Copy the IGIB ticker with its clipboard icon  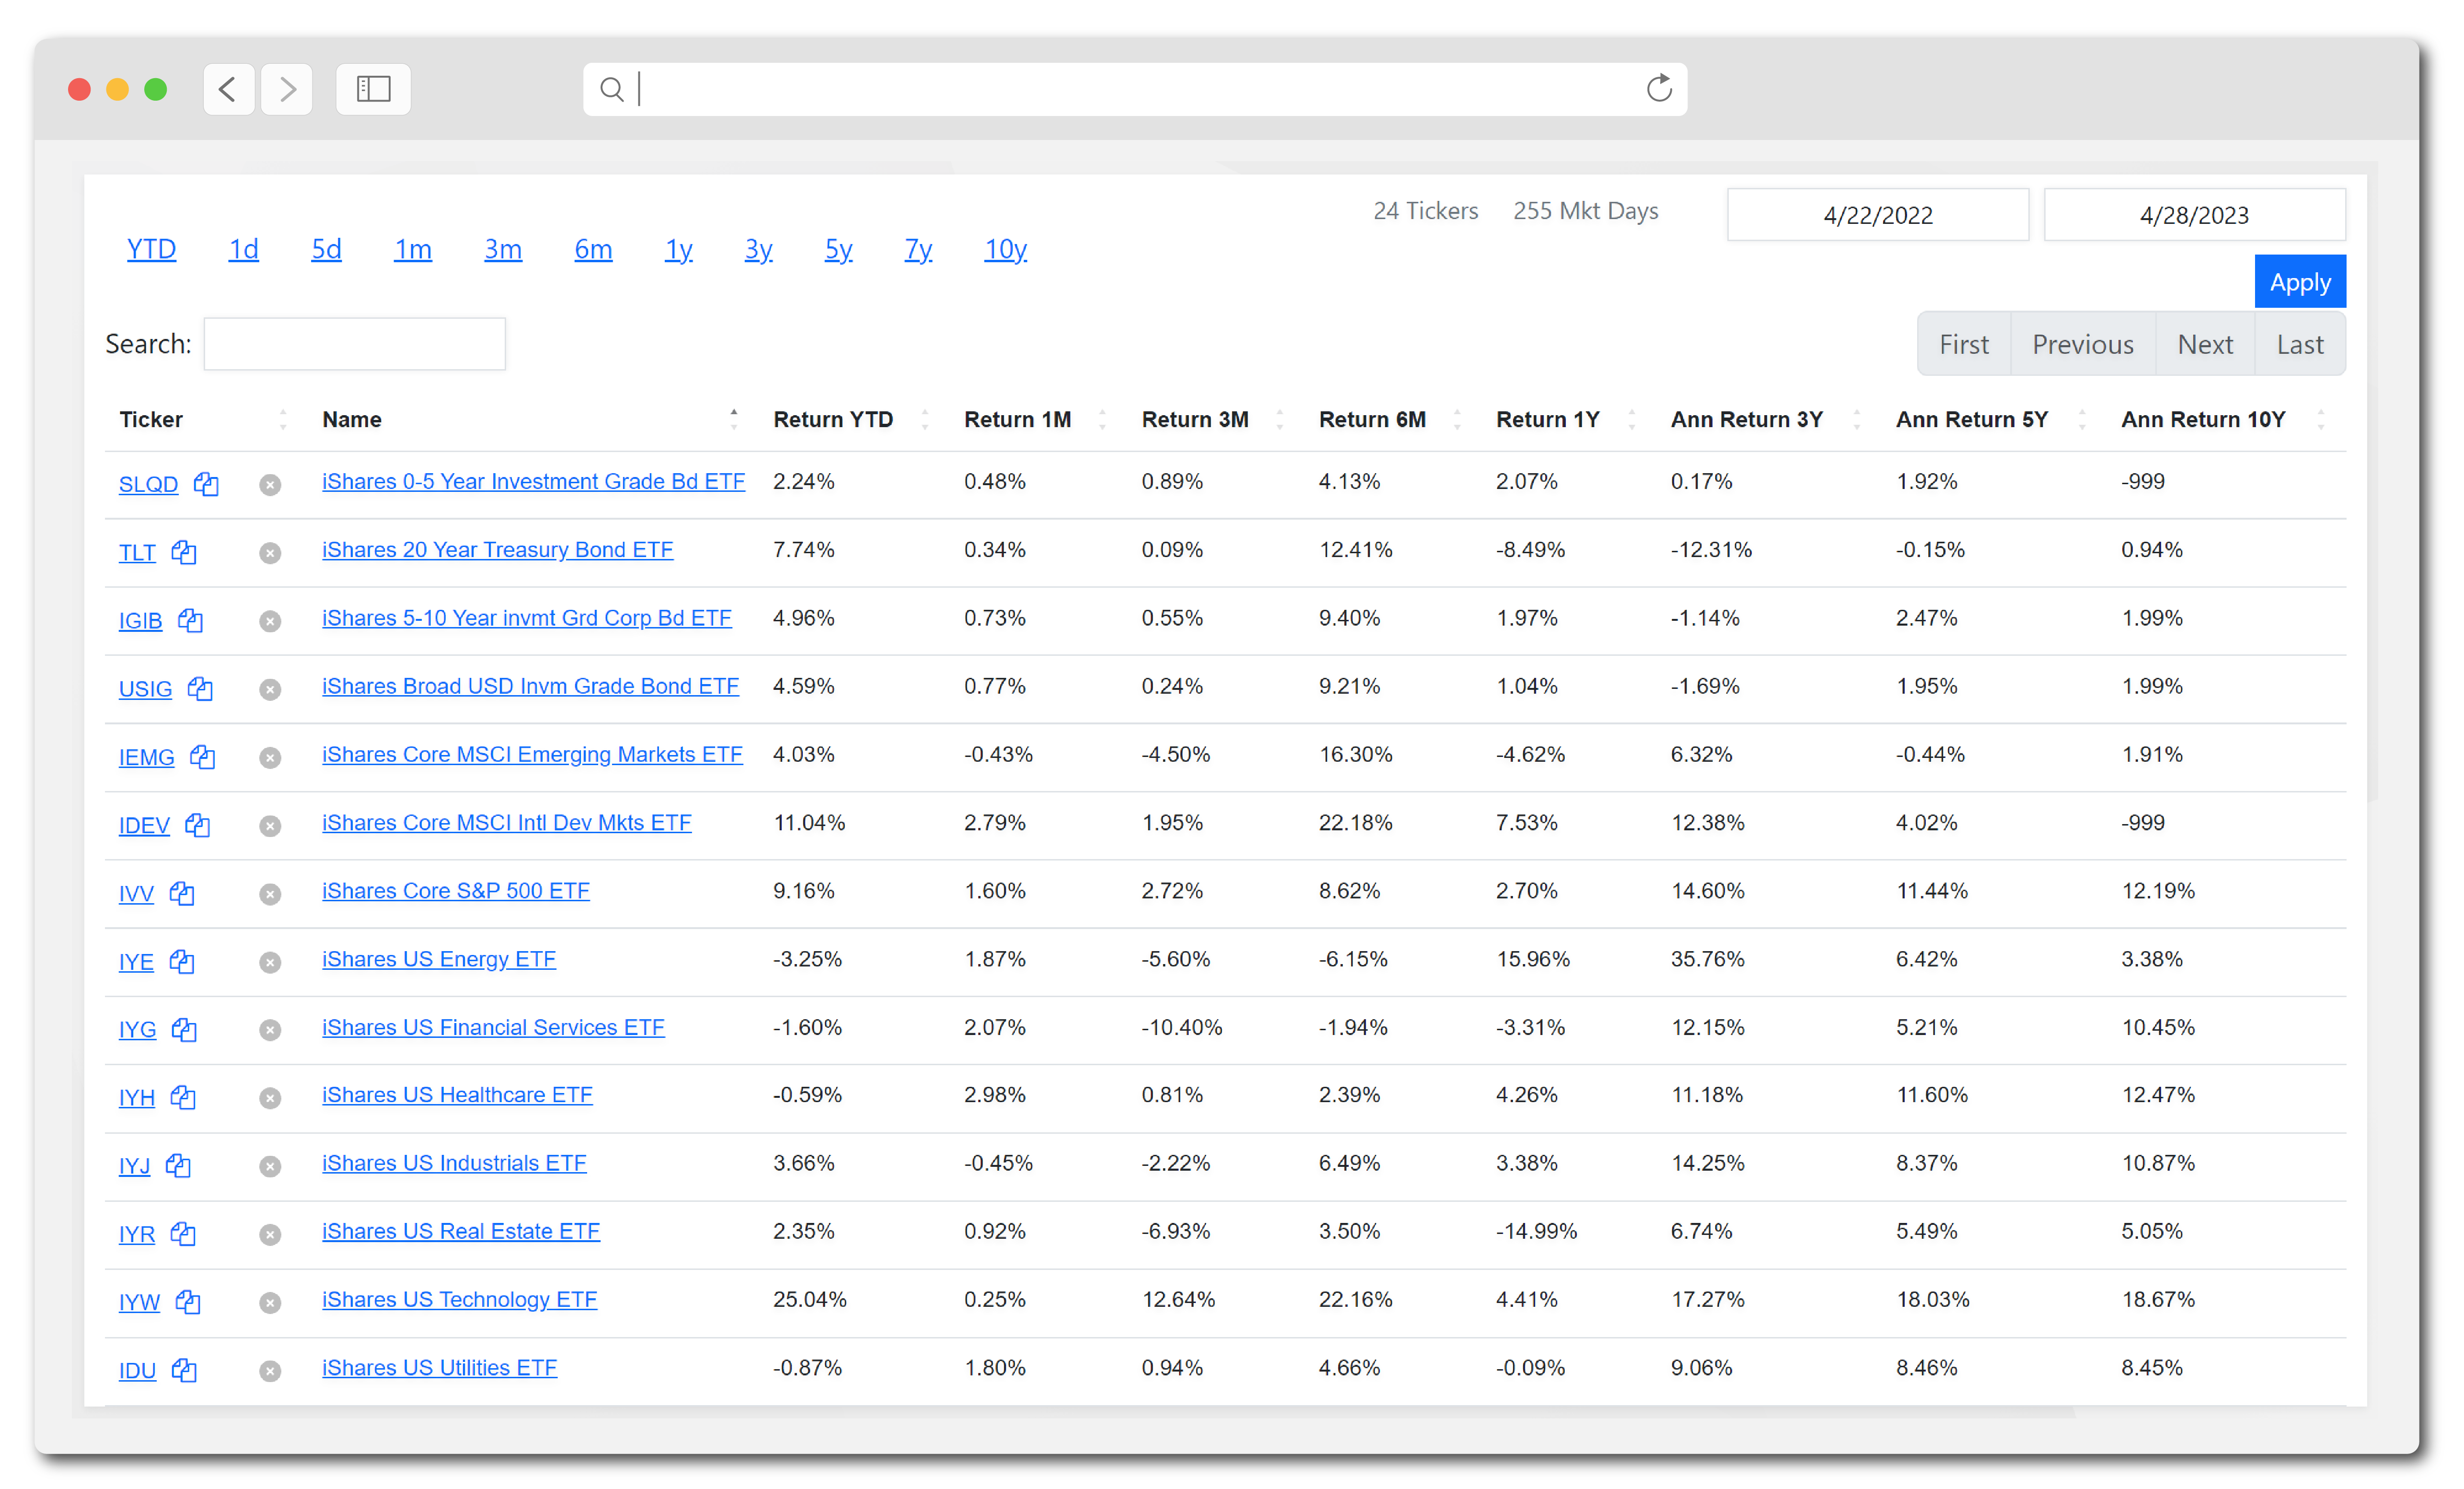click(190, 620)
